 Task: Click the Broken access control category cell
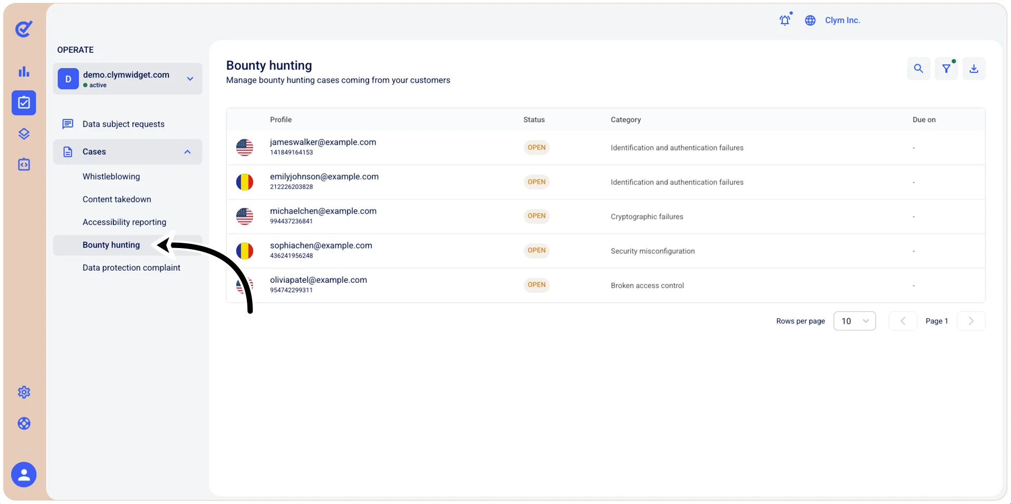[647, 286]
